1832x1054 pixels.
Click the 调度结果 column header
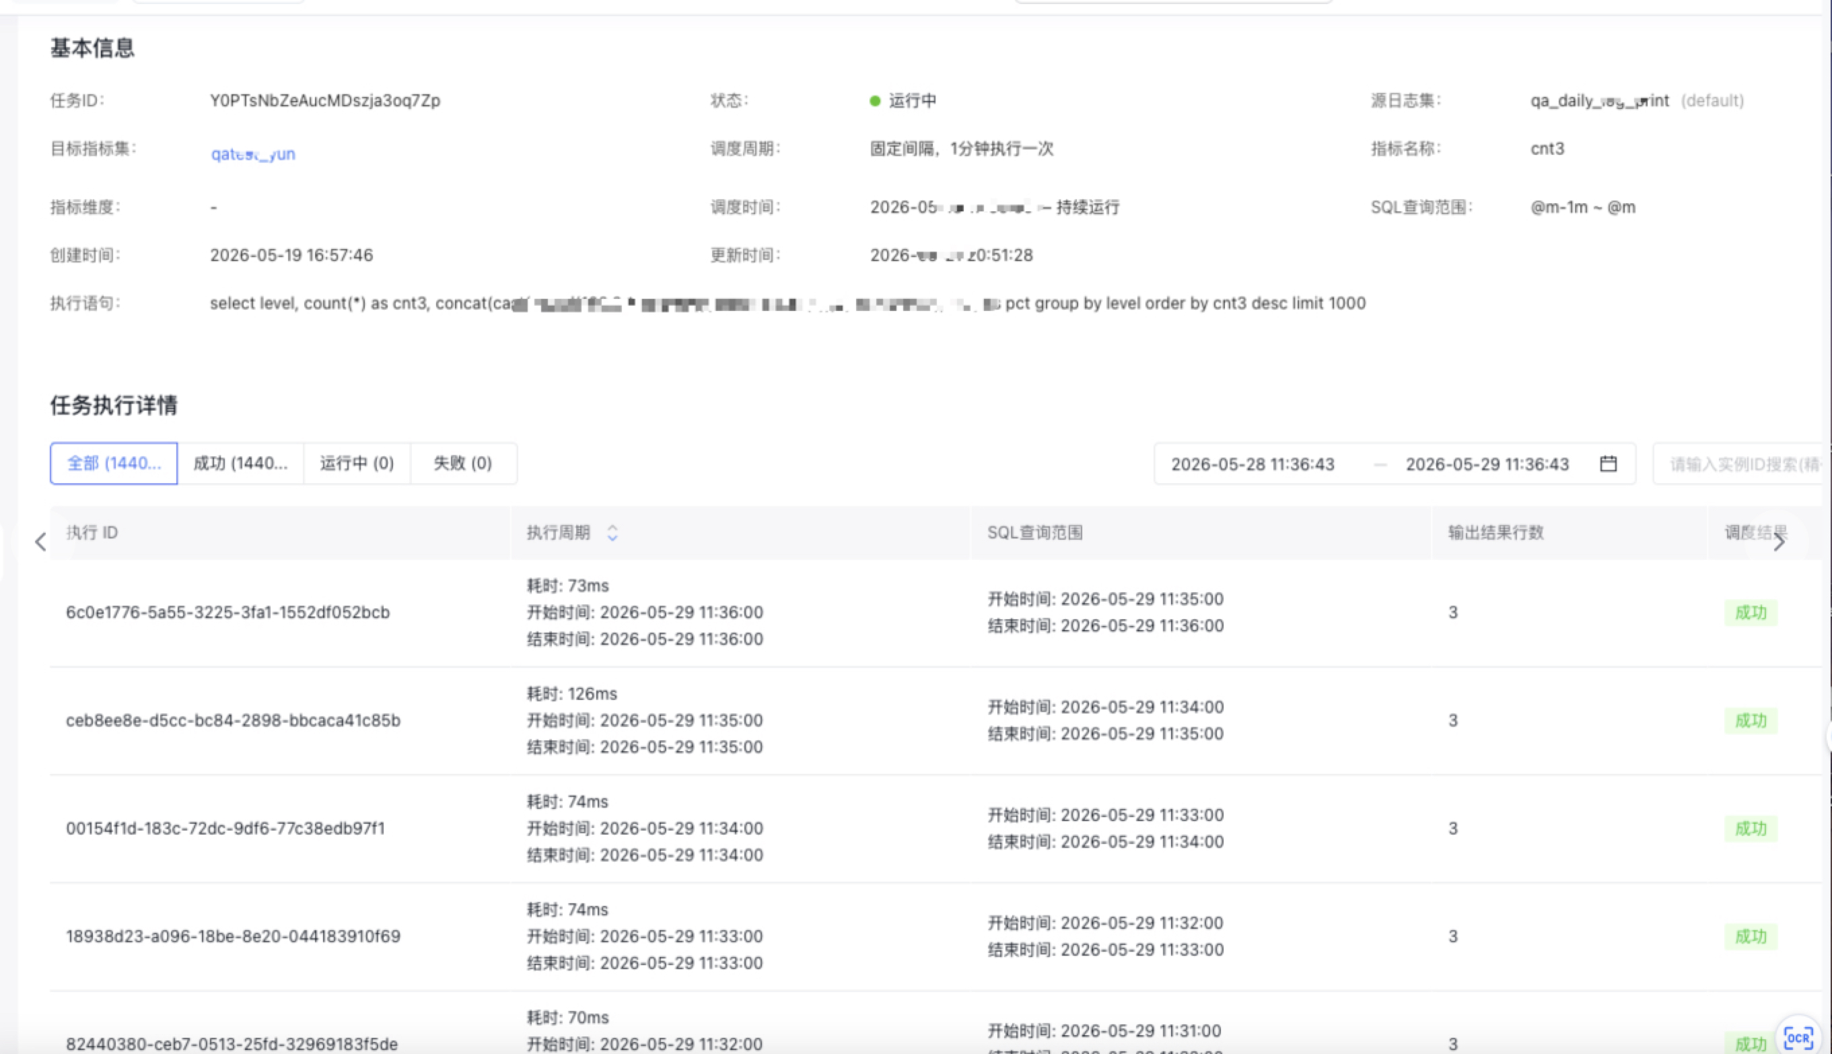click(x=1755, y=533)
